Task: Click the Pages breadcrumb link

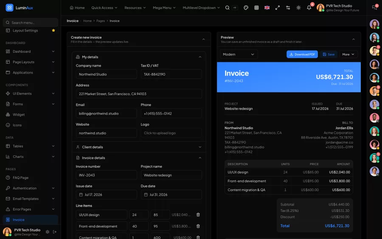Action: [x=100, y=21]
